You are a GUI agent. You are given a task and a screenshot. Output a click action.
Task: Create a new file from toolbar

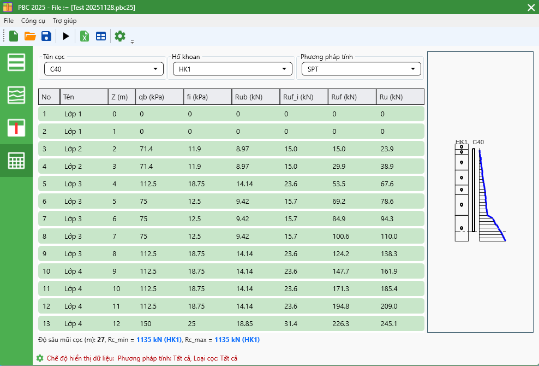[14, 36]
